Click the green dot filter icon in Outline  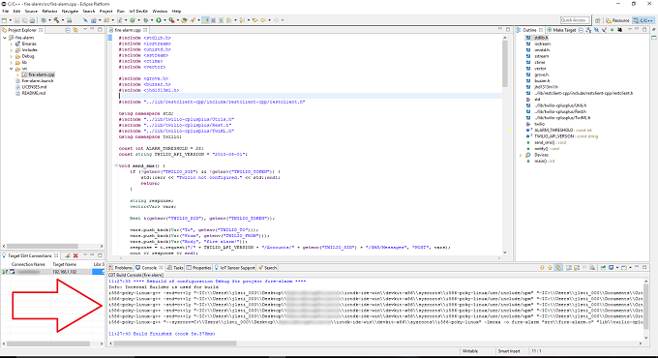[x=612, y=30]
